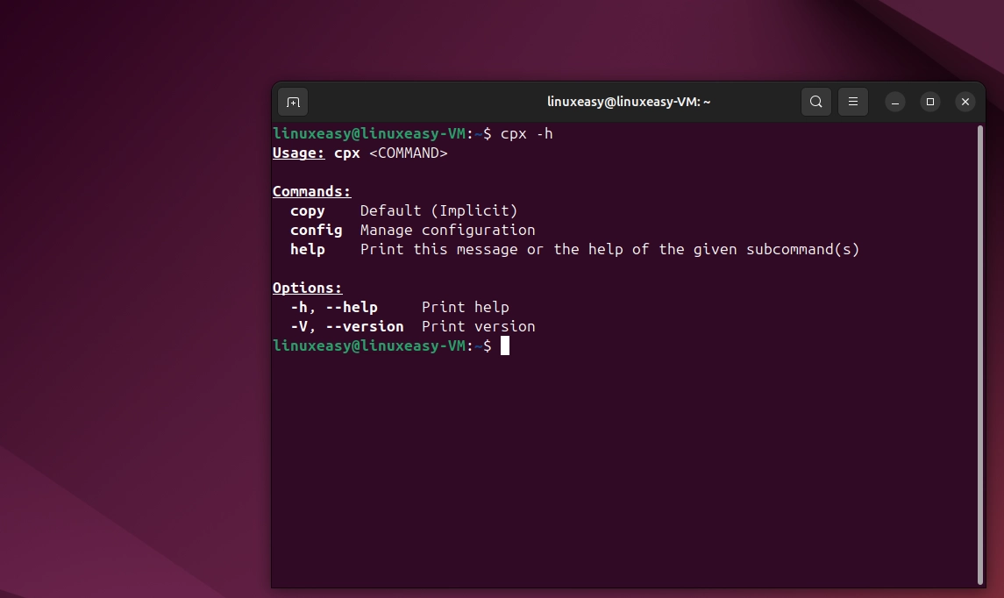Select the copy command entry
This screenshot has height=598, width=1004.
click(307, 210)
